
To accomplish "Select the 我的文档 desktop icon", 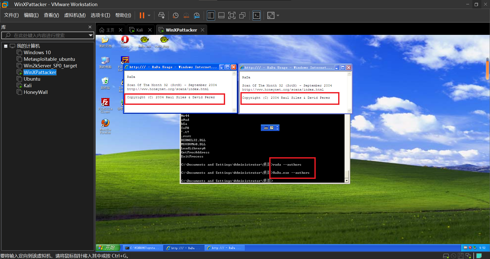I will click(105, 42).
